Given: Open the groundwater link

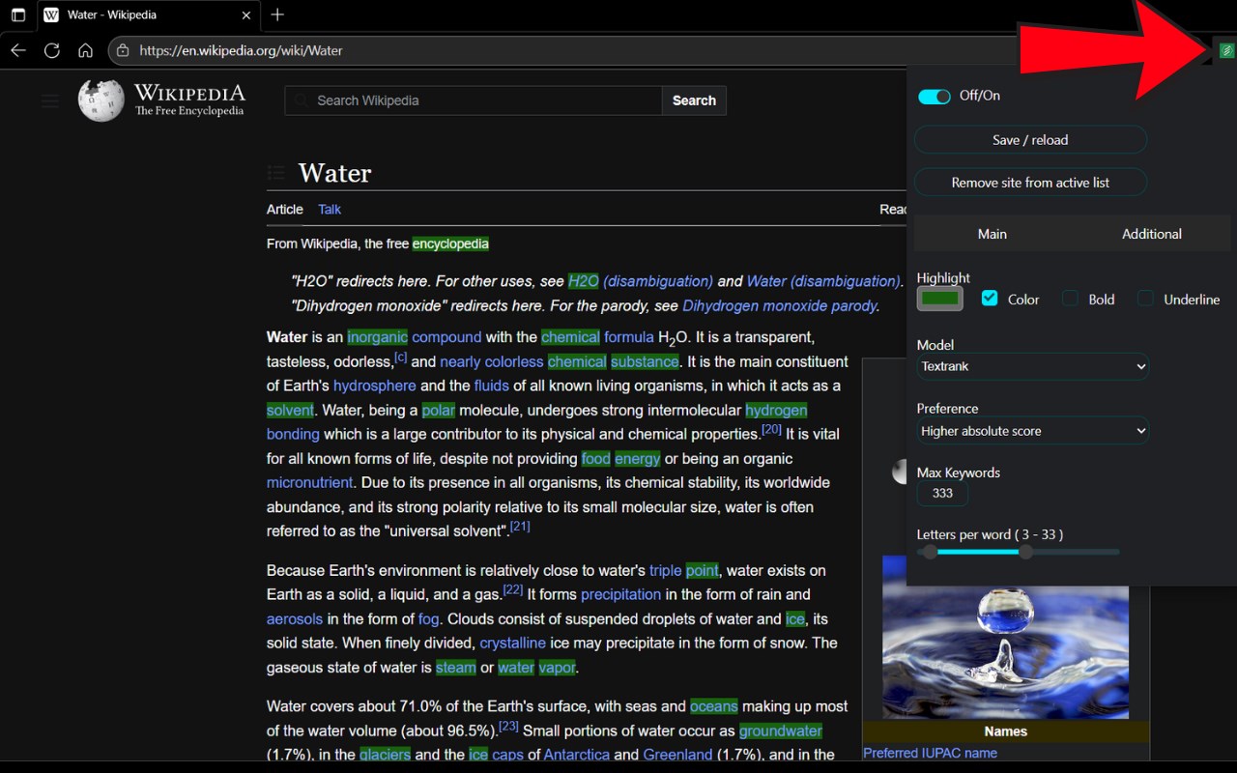Looking at the screenshot, I should click(x=781, y=730).
